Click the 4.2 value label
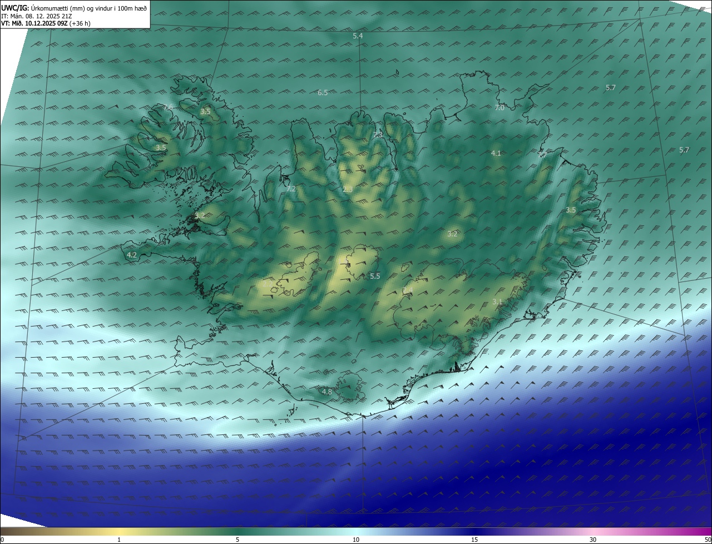Screen dimensions: 712x544 pos(132,255)
